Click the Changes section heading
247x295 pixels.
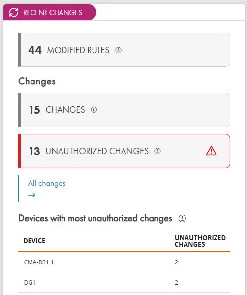tap(37, 81)
